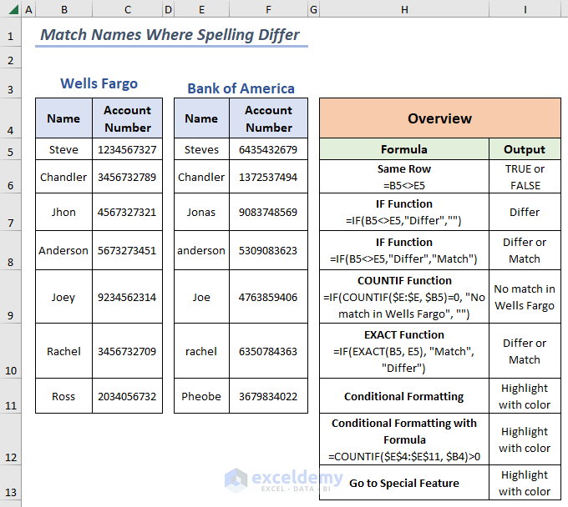568x507 pixels.
Task: Click the 'Formula' header cell
Action: [x=404, y=149]
